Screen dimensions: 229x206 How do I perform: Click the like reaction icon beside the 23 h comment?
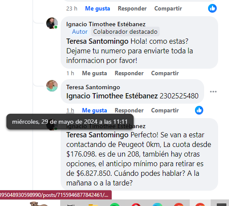click(212, 8)
